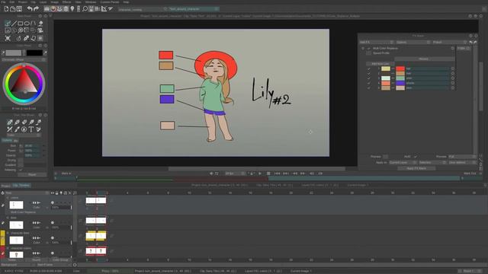
Task: Click the light bulb icon in top toolbar
Action: (x=72, y=9)
